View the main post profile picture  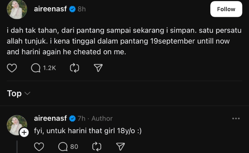coord(17,9)
